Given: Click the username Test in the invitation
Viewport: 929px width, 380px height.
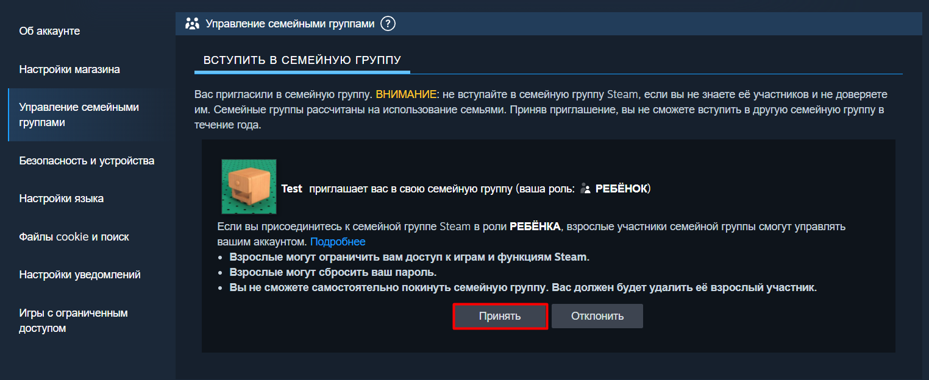Looking at the screenshot, I should tap(291, 189).
